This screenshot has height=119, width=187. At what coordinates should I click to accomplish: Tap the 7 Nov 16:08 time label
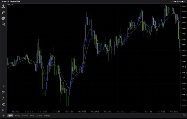tap(16, 112)
